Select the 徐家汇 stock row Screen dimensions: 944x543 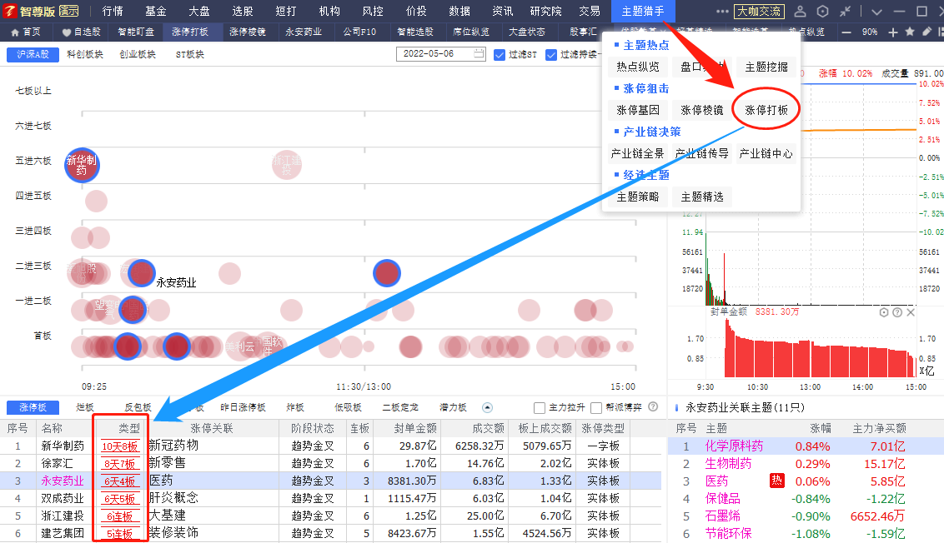tap(330, 464)
